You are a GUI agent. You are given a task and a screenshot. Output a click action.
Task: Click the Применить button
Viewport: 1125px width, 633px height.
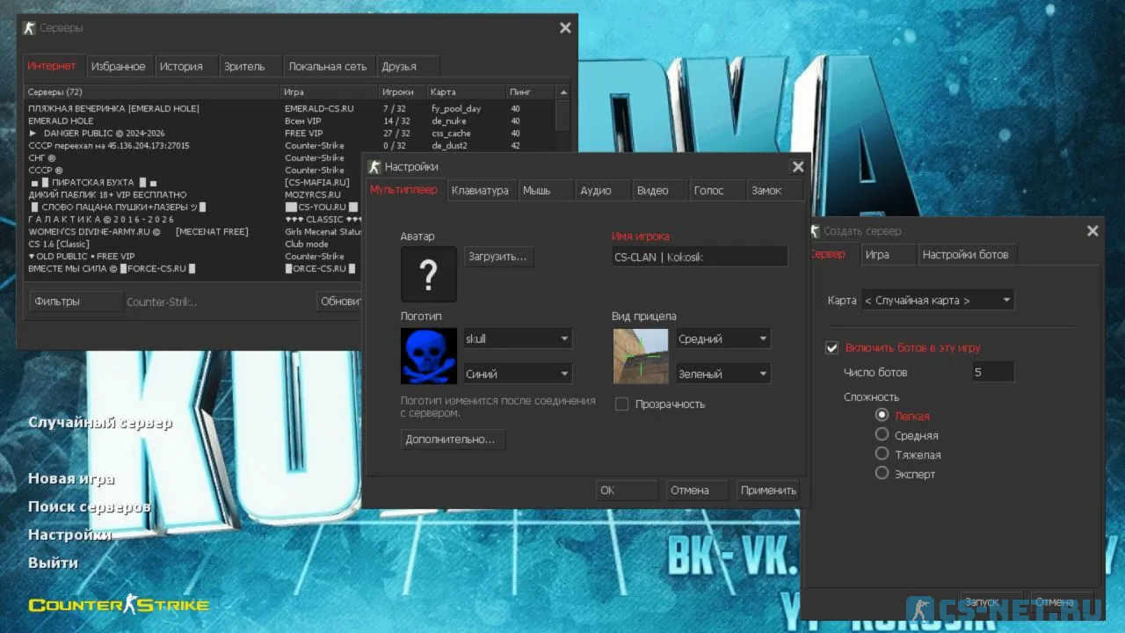[768, 491]
